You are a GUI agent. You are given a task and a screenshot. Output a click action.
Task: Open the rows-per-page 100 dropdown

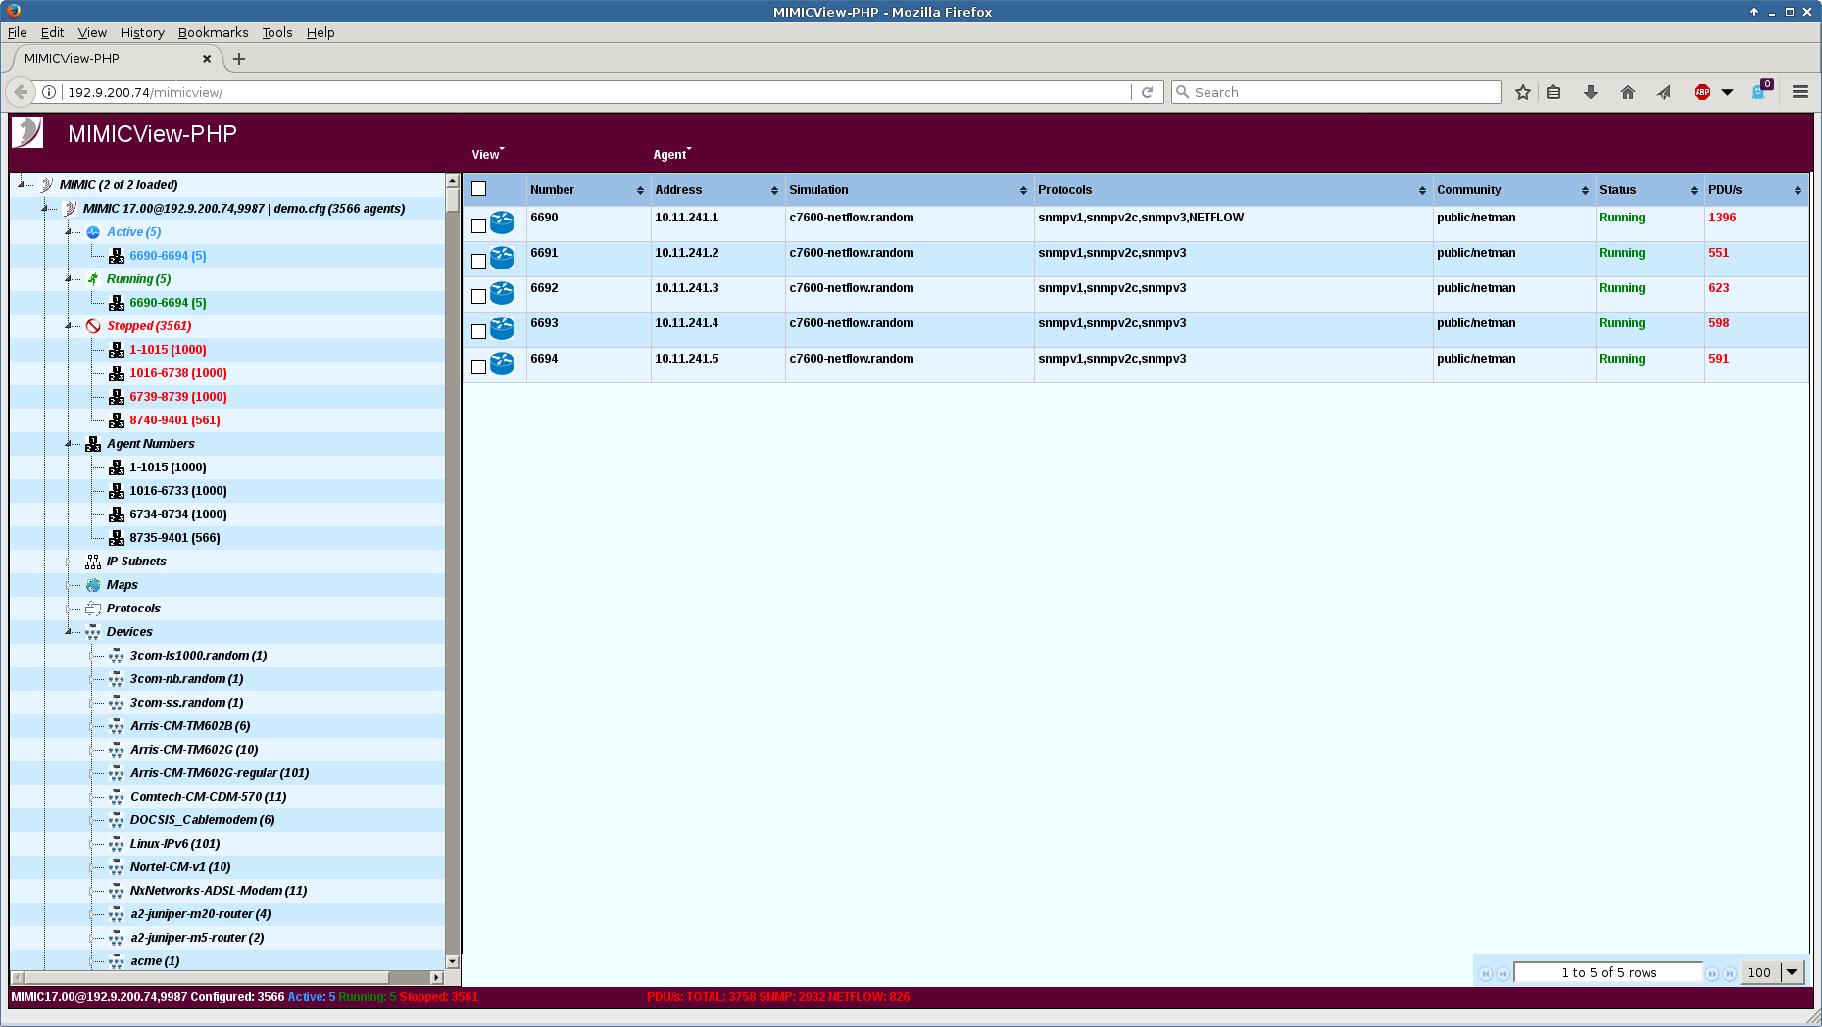tap(1792, 972)
